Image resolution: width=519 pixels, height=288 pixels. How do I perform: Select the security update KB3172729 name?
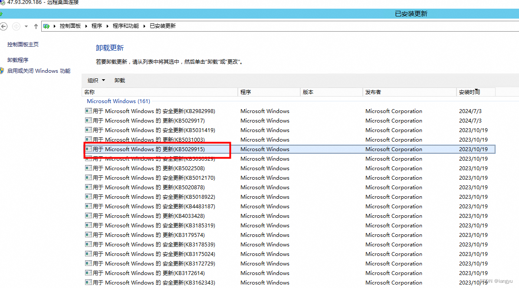(x=154, y=264)
